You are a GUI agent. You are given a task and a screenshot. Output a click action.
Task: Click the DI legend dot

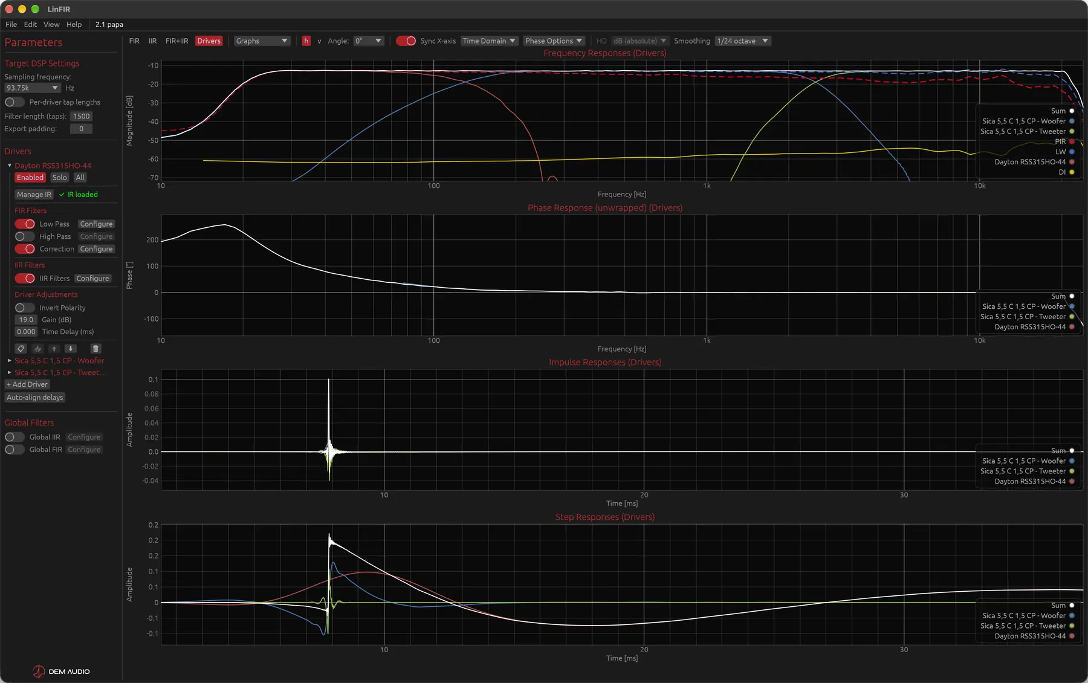coord(1072,172)
